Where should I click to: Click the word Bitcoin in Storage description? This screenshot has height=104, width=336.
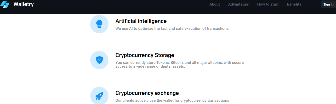(x=178, y=62)
